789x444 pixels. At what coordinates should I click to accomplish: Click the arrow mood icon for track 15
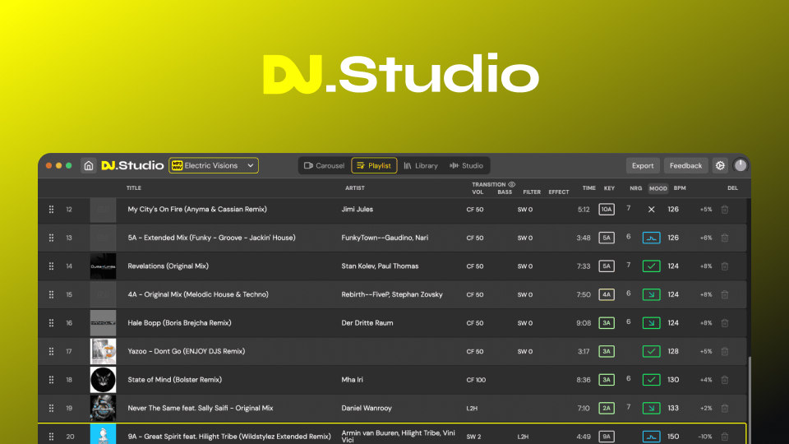651,294
